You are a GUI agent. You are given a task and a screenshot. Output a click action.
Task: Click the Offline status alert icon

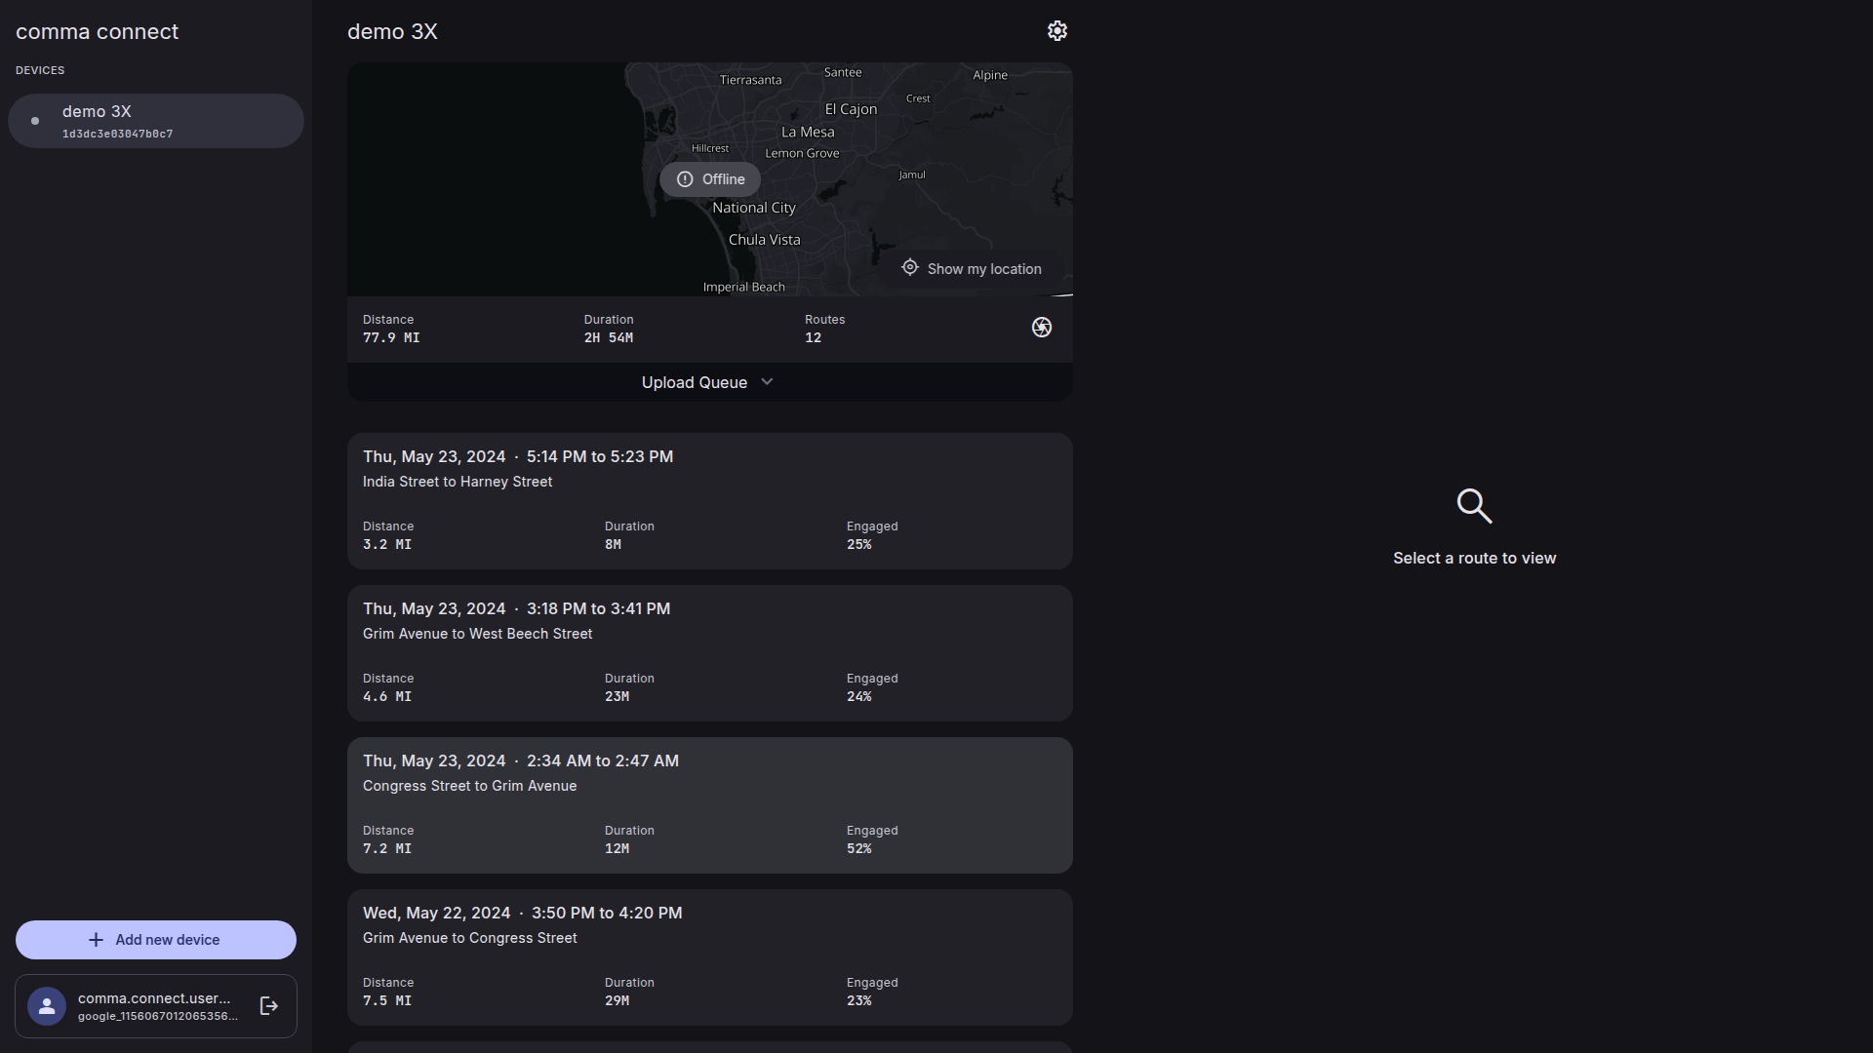685,179
